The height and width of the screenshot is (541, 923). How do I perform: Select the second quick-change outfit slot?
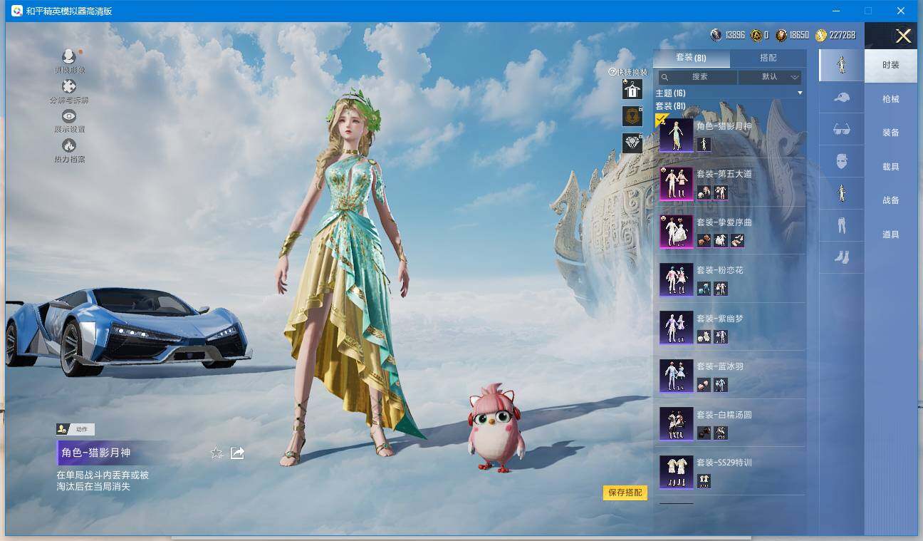632,116
